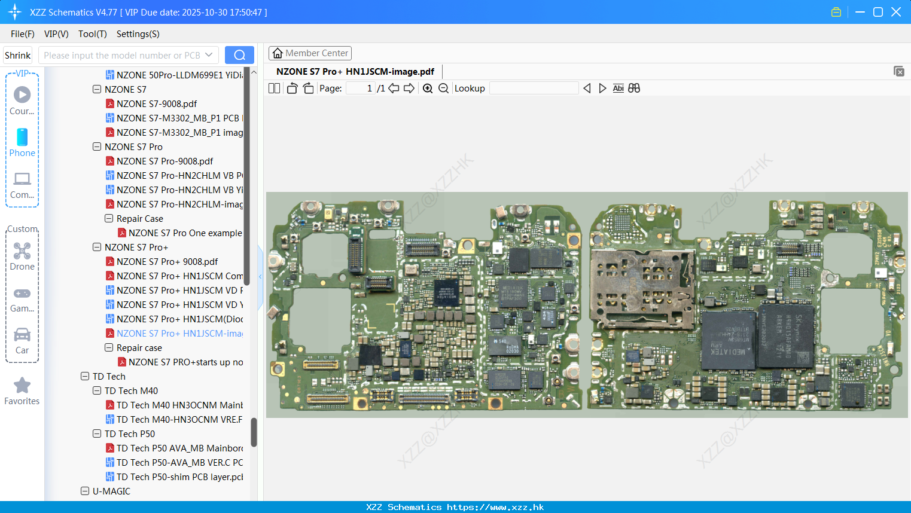This screenshot has width=911, height=513.
Task: Find next lookup match triangle
Action: (602, 88)
